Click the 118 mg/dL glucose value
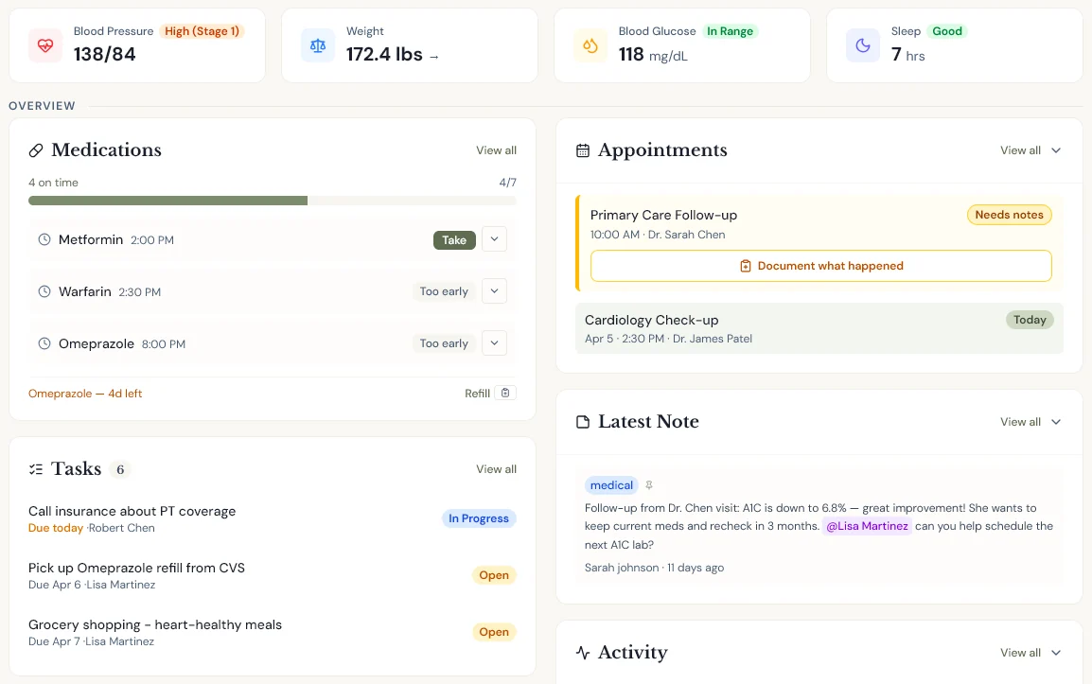Image resolution: width=1092 pixels, height=684 pixels. (x=653, y=54)
